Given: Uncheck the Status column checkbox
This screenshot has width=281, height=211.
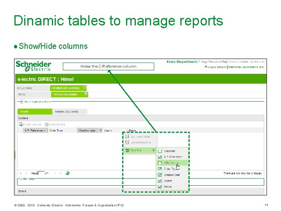Looking at the screenshot, I should pos(160,187).
